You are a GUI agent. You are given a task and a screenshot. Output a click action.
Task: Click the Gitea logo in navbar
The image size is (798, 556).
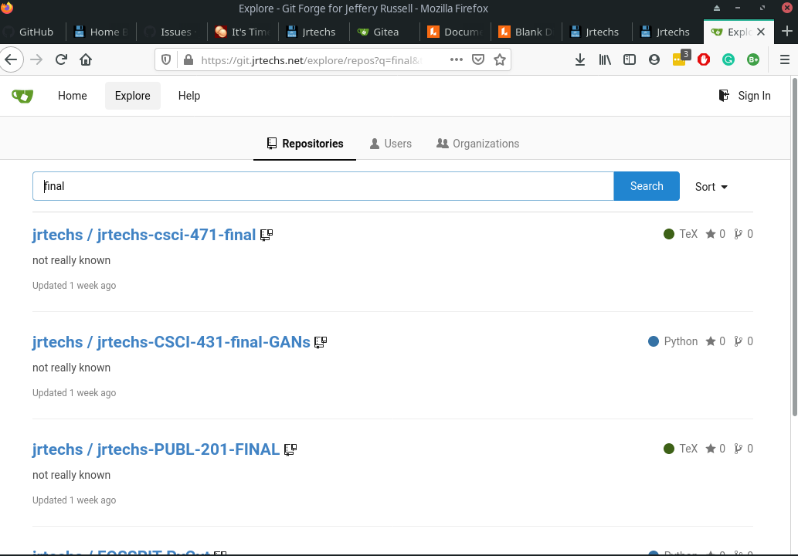click(x=22, y=96)
